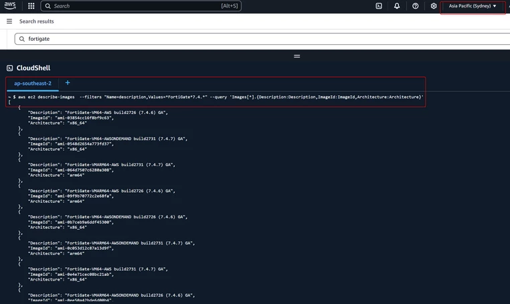Click the ImageId ami-0b7ceb9a6ddf45300 line

pyautogui.click(x=71, y=222)
